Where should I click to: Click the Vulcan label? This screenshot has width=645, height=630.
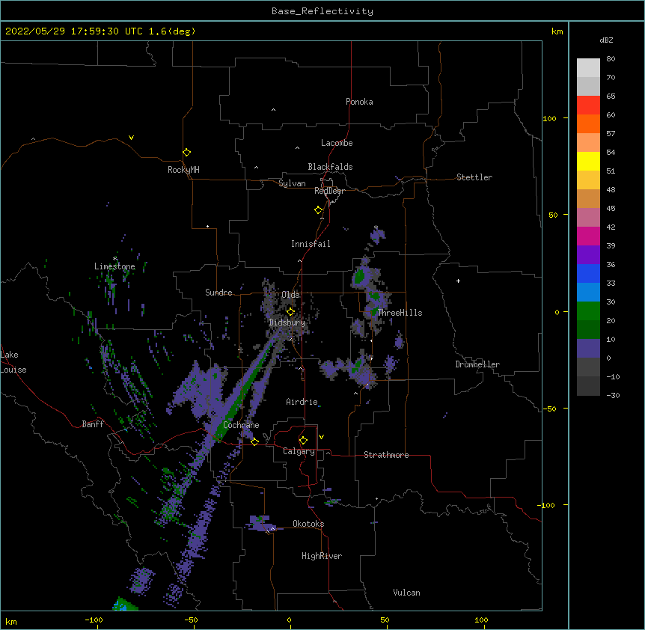click(406, 593)
